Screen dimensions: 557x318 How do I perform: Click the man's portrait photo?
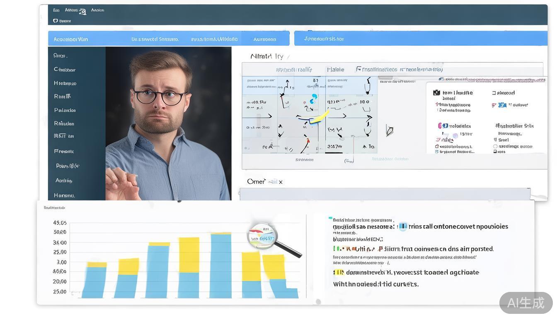click(168, 123)
